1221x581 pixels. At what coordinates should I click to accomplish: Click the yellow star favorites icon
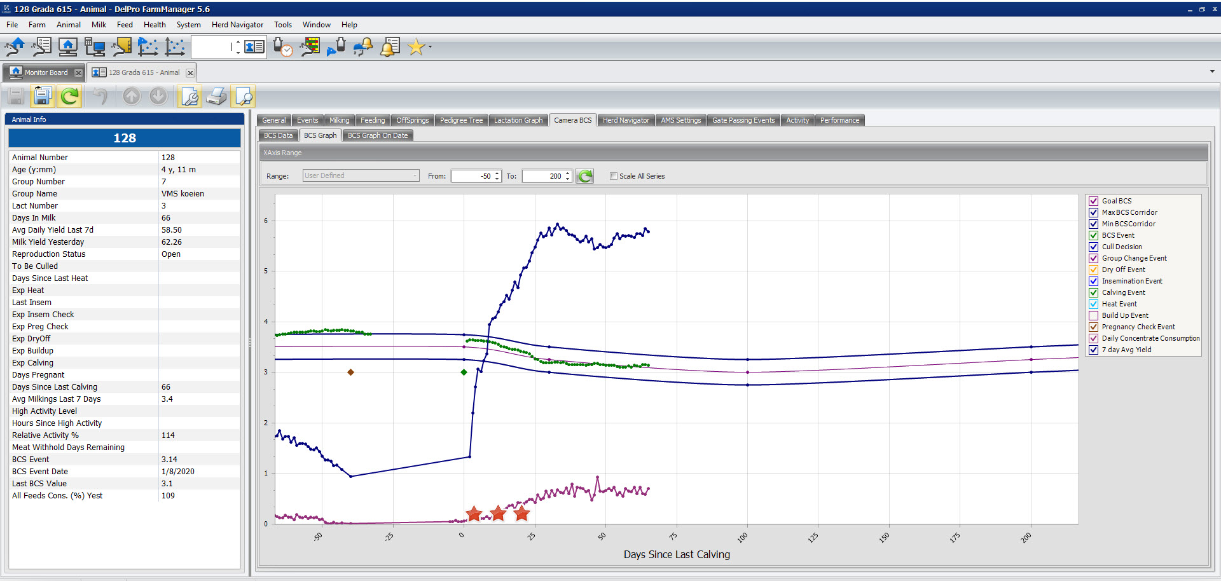click(x=416, y=47)
